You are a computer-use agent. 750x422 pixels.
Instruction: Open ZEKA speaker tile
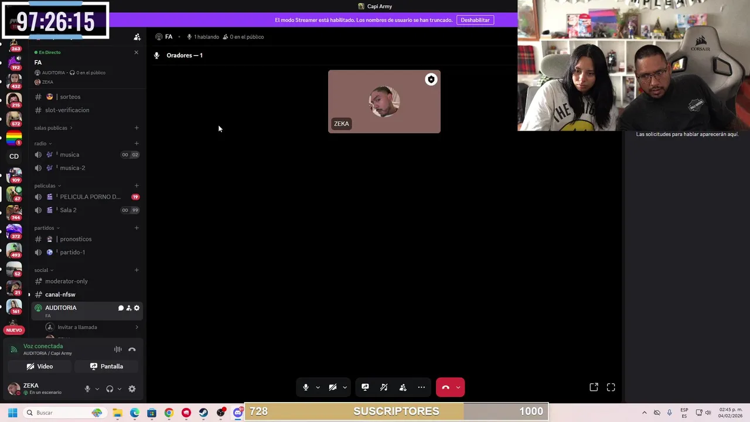[x=384, y=101]
